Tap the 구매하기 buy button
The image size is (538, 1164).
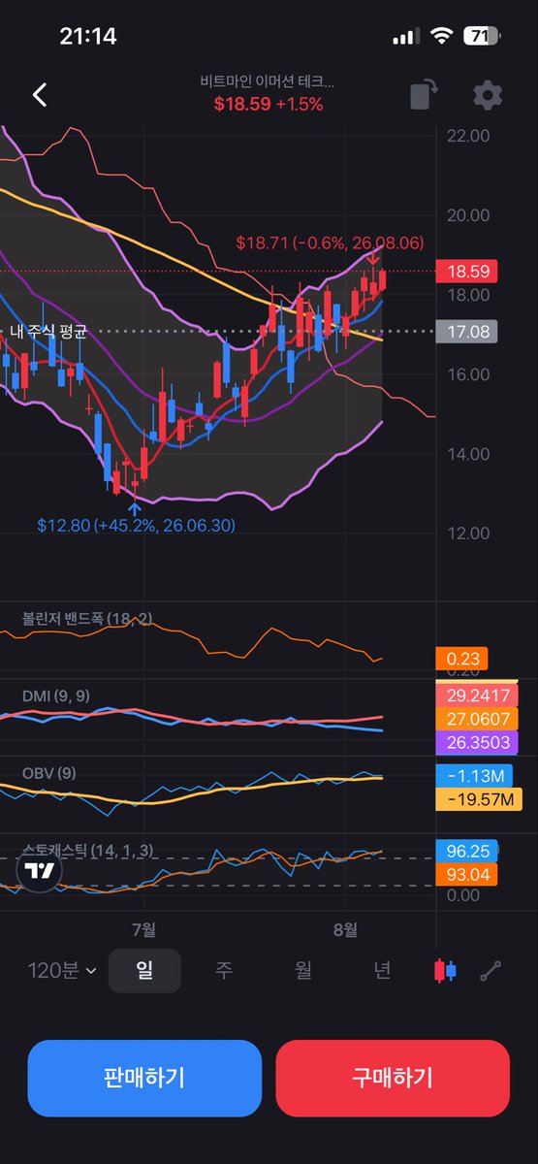(393, 1078)
